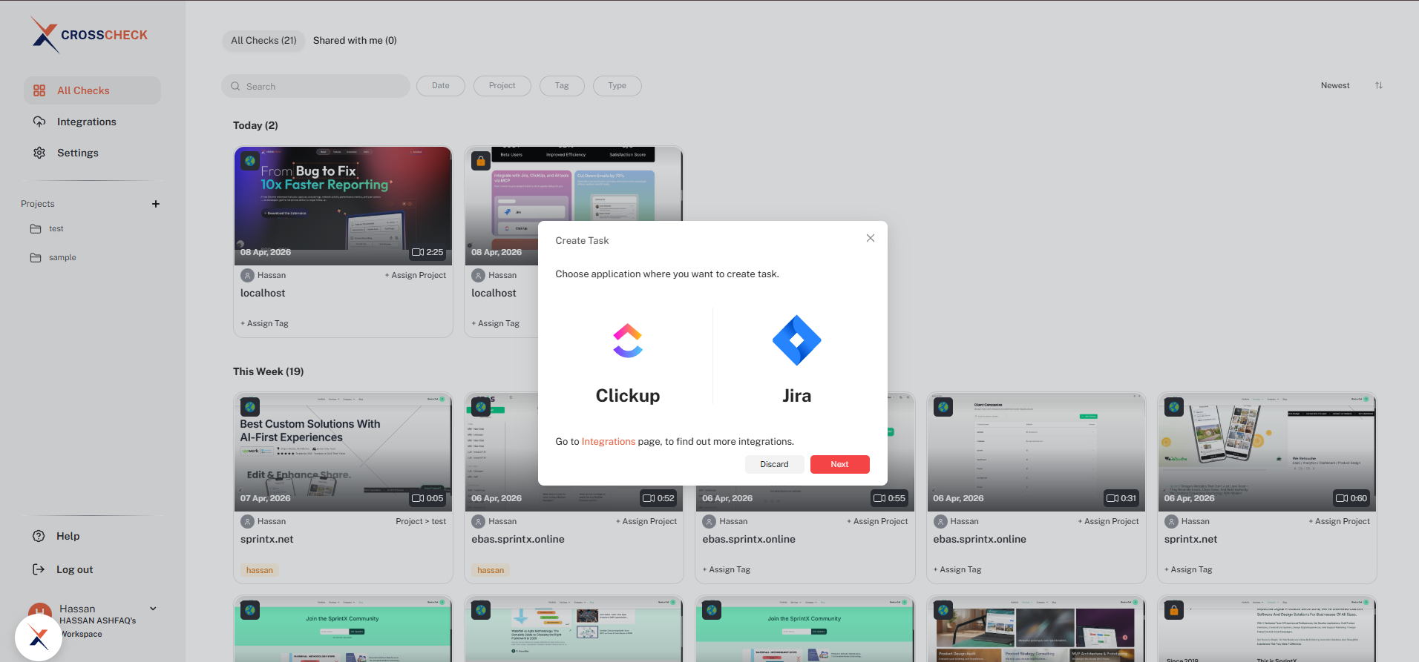
Task: Click the 0:60 video duration badge
Action: 1352,498
